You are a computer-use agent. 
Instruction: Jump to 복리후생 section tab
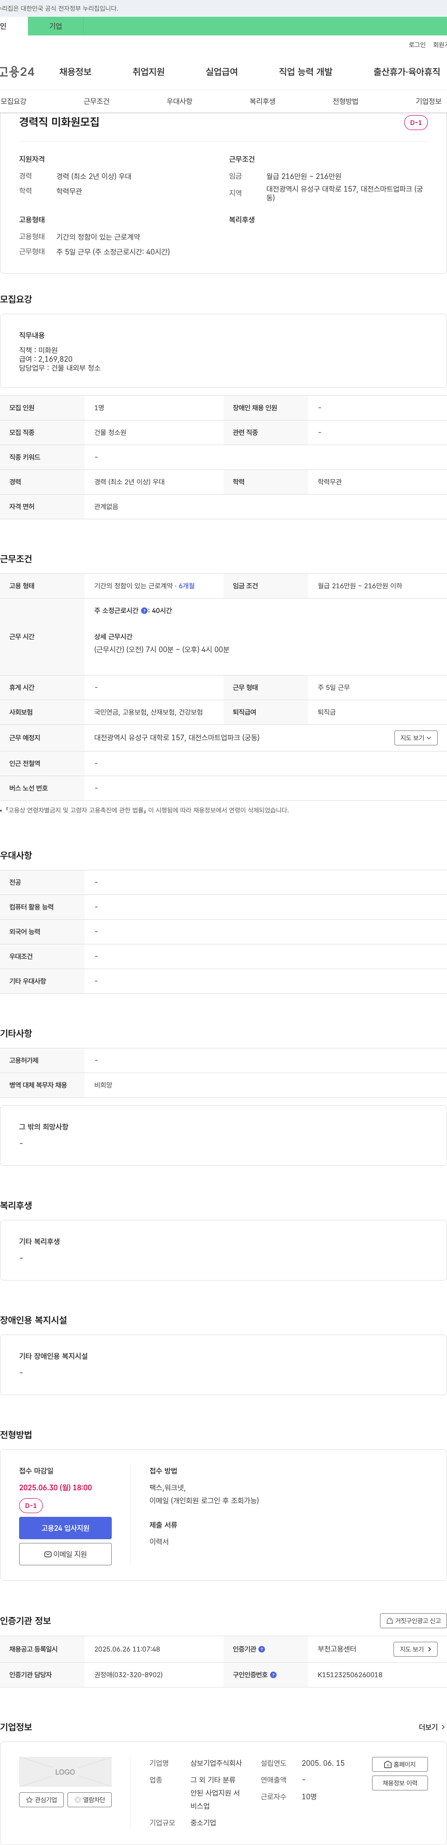pos(263,101)
